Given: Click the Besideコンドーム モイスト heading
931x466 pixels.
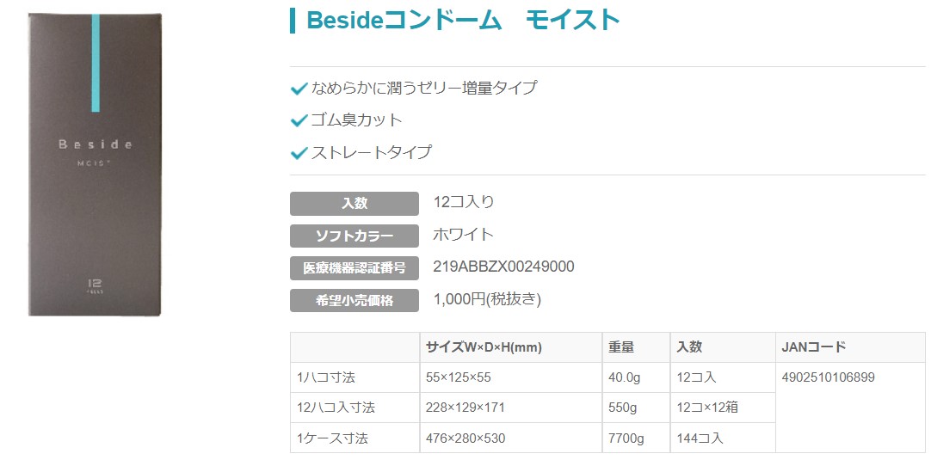Looking at the screenshot, I should click(463, 20).
